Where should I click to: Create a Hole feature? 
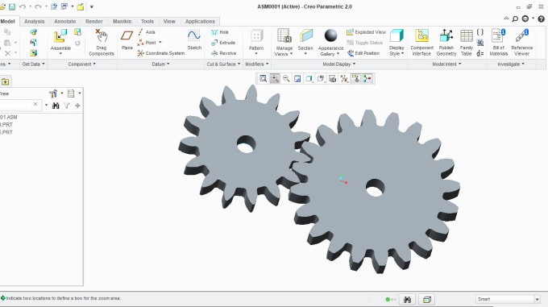220,32
